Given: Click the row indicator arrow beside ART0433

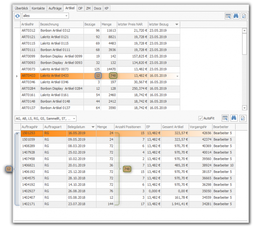Looking at the screenshot, I should click(x=17, y=76).
